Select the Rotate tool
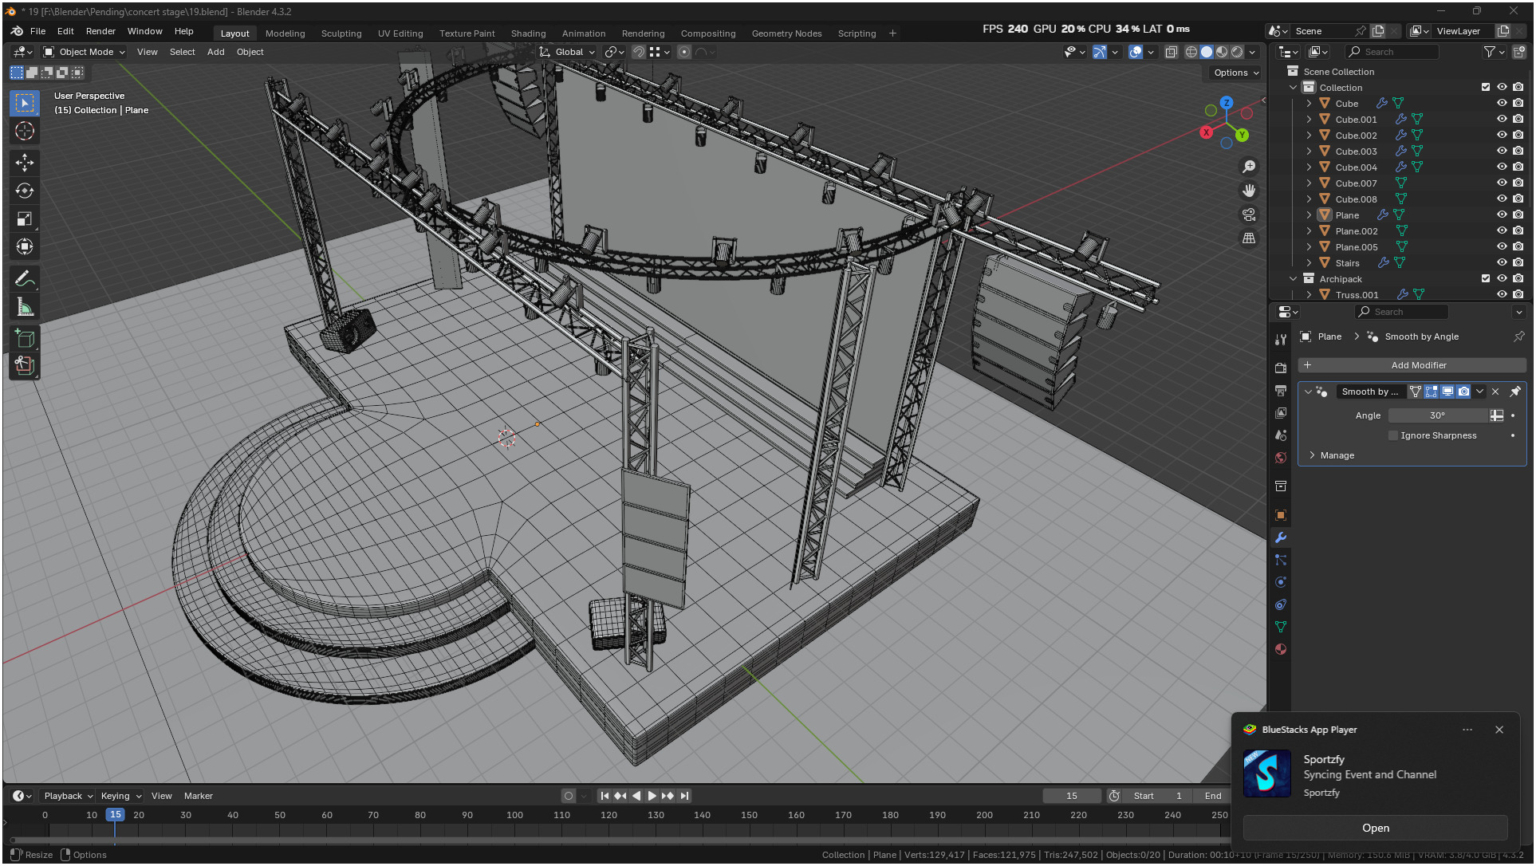This screenshot has width=1536, height=866. point(25,191)
